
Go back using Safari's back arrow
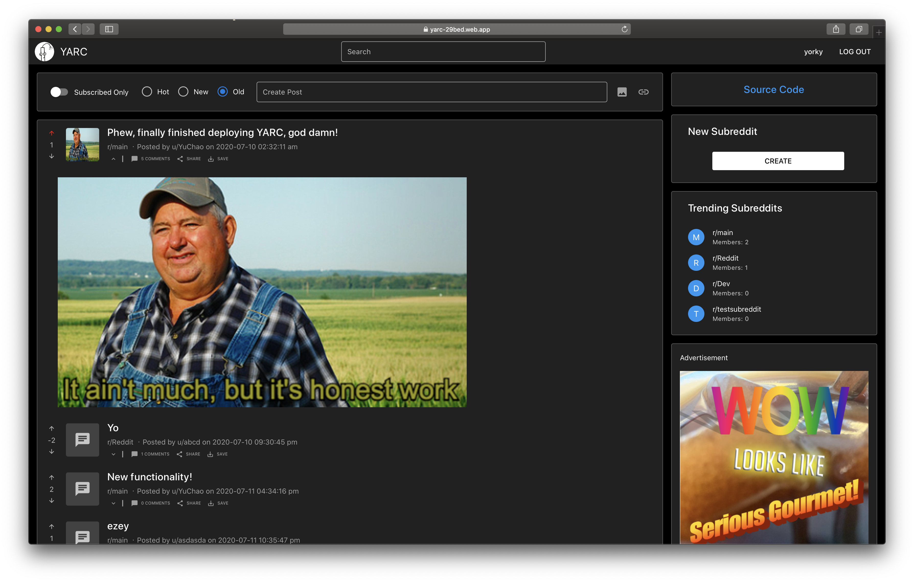75,29
